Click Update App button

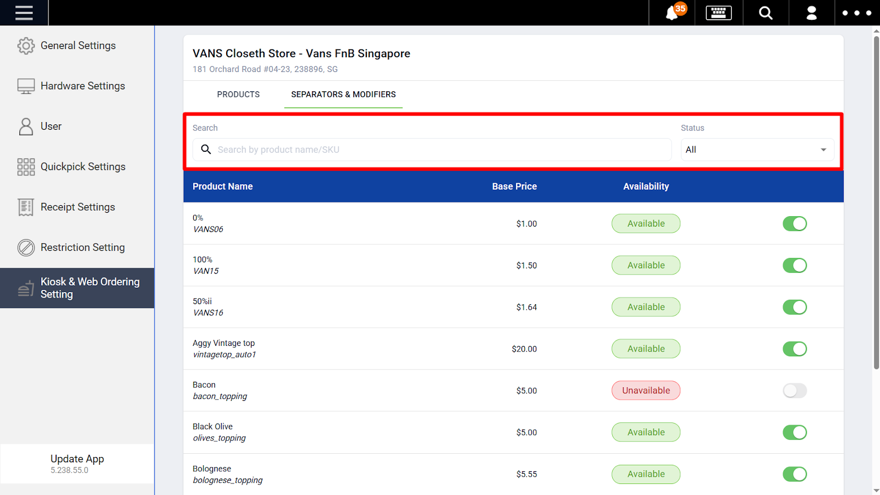(77, 464)
